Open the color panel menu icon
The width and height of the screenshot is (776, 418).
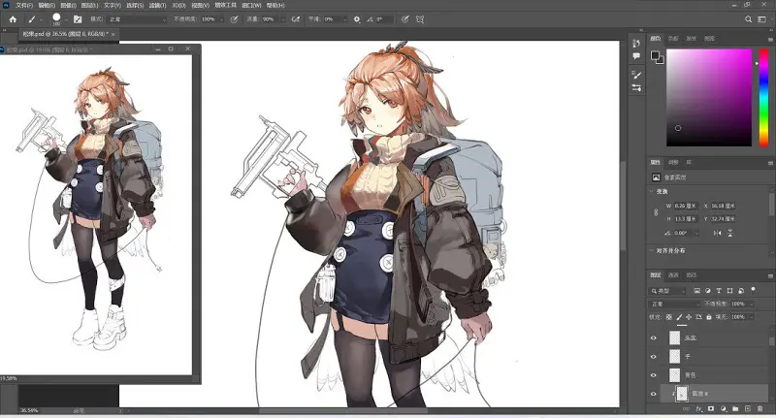coord(770,39)
